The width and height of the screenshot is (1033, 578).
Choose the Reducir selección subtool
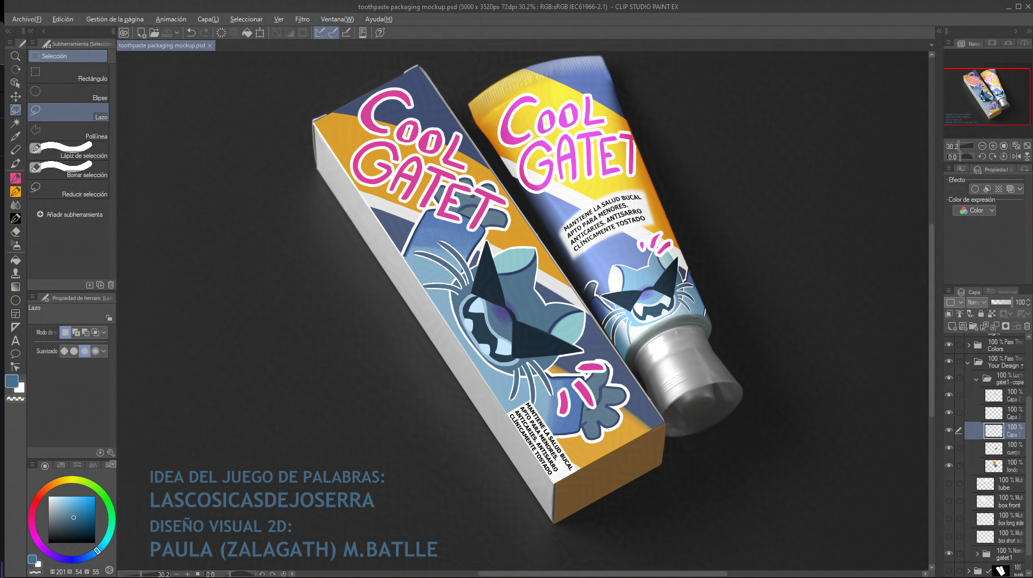click(69, 190)
